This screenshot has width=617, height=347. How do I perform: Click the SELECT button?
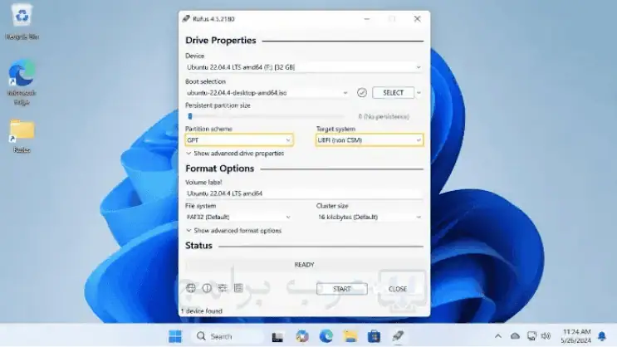point(393,93)
